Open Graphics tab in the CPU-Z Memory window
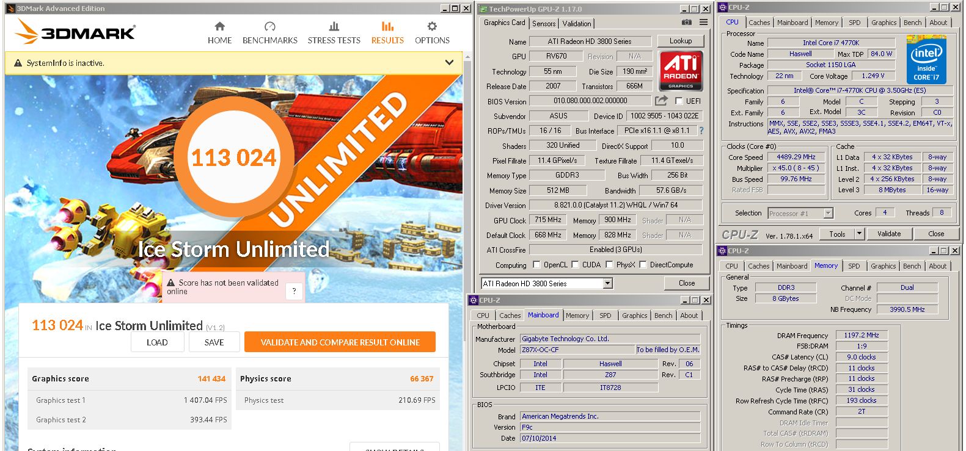 point(883,266)
